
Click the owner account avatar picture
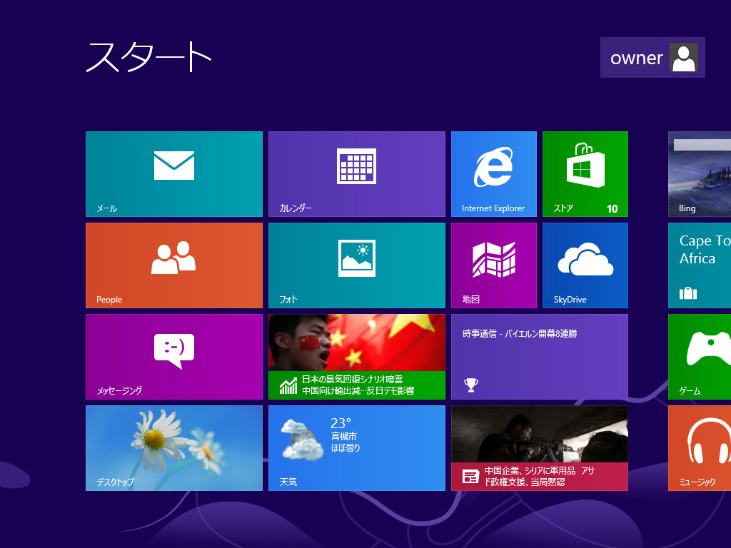tap(683, 57)
